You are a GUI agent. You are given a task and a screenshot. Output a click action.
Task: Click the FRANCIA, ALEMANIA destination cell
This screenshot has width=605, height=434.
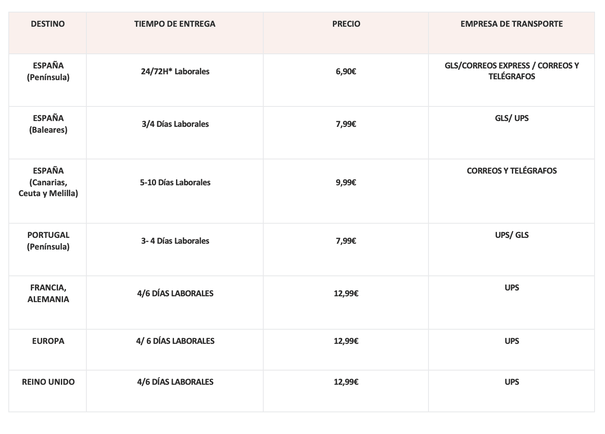[48, 303]
